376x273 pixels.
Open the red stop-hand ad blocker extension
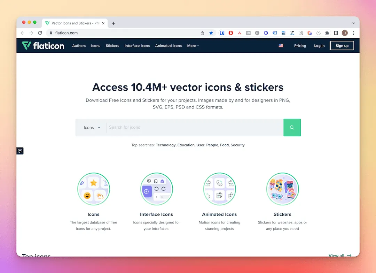[231, 33]
